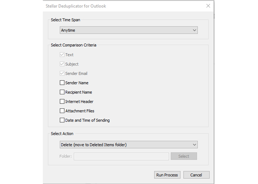The height and width of the screenshot is (184, 258).
Task: Click the Attachment Files label text
Action: pyautogui.click(x=80, y=111)
